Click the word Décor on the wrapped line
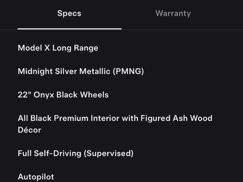 pos(29,130)
